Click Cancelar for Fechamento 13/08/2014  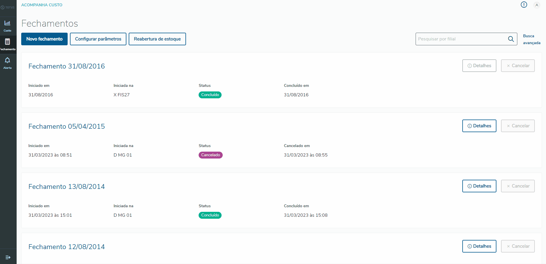(x=518, y=186)
